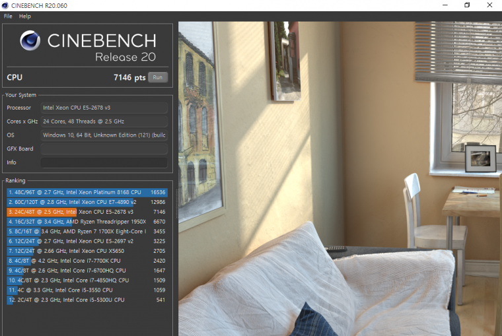Select the OS information field

point(104,135)
